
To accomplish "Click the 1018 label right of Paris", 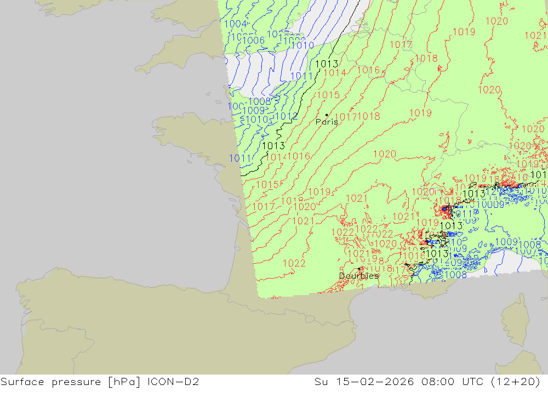I will click(369, 116).
